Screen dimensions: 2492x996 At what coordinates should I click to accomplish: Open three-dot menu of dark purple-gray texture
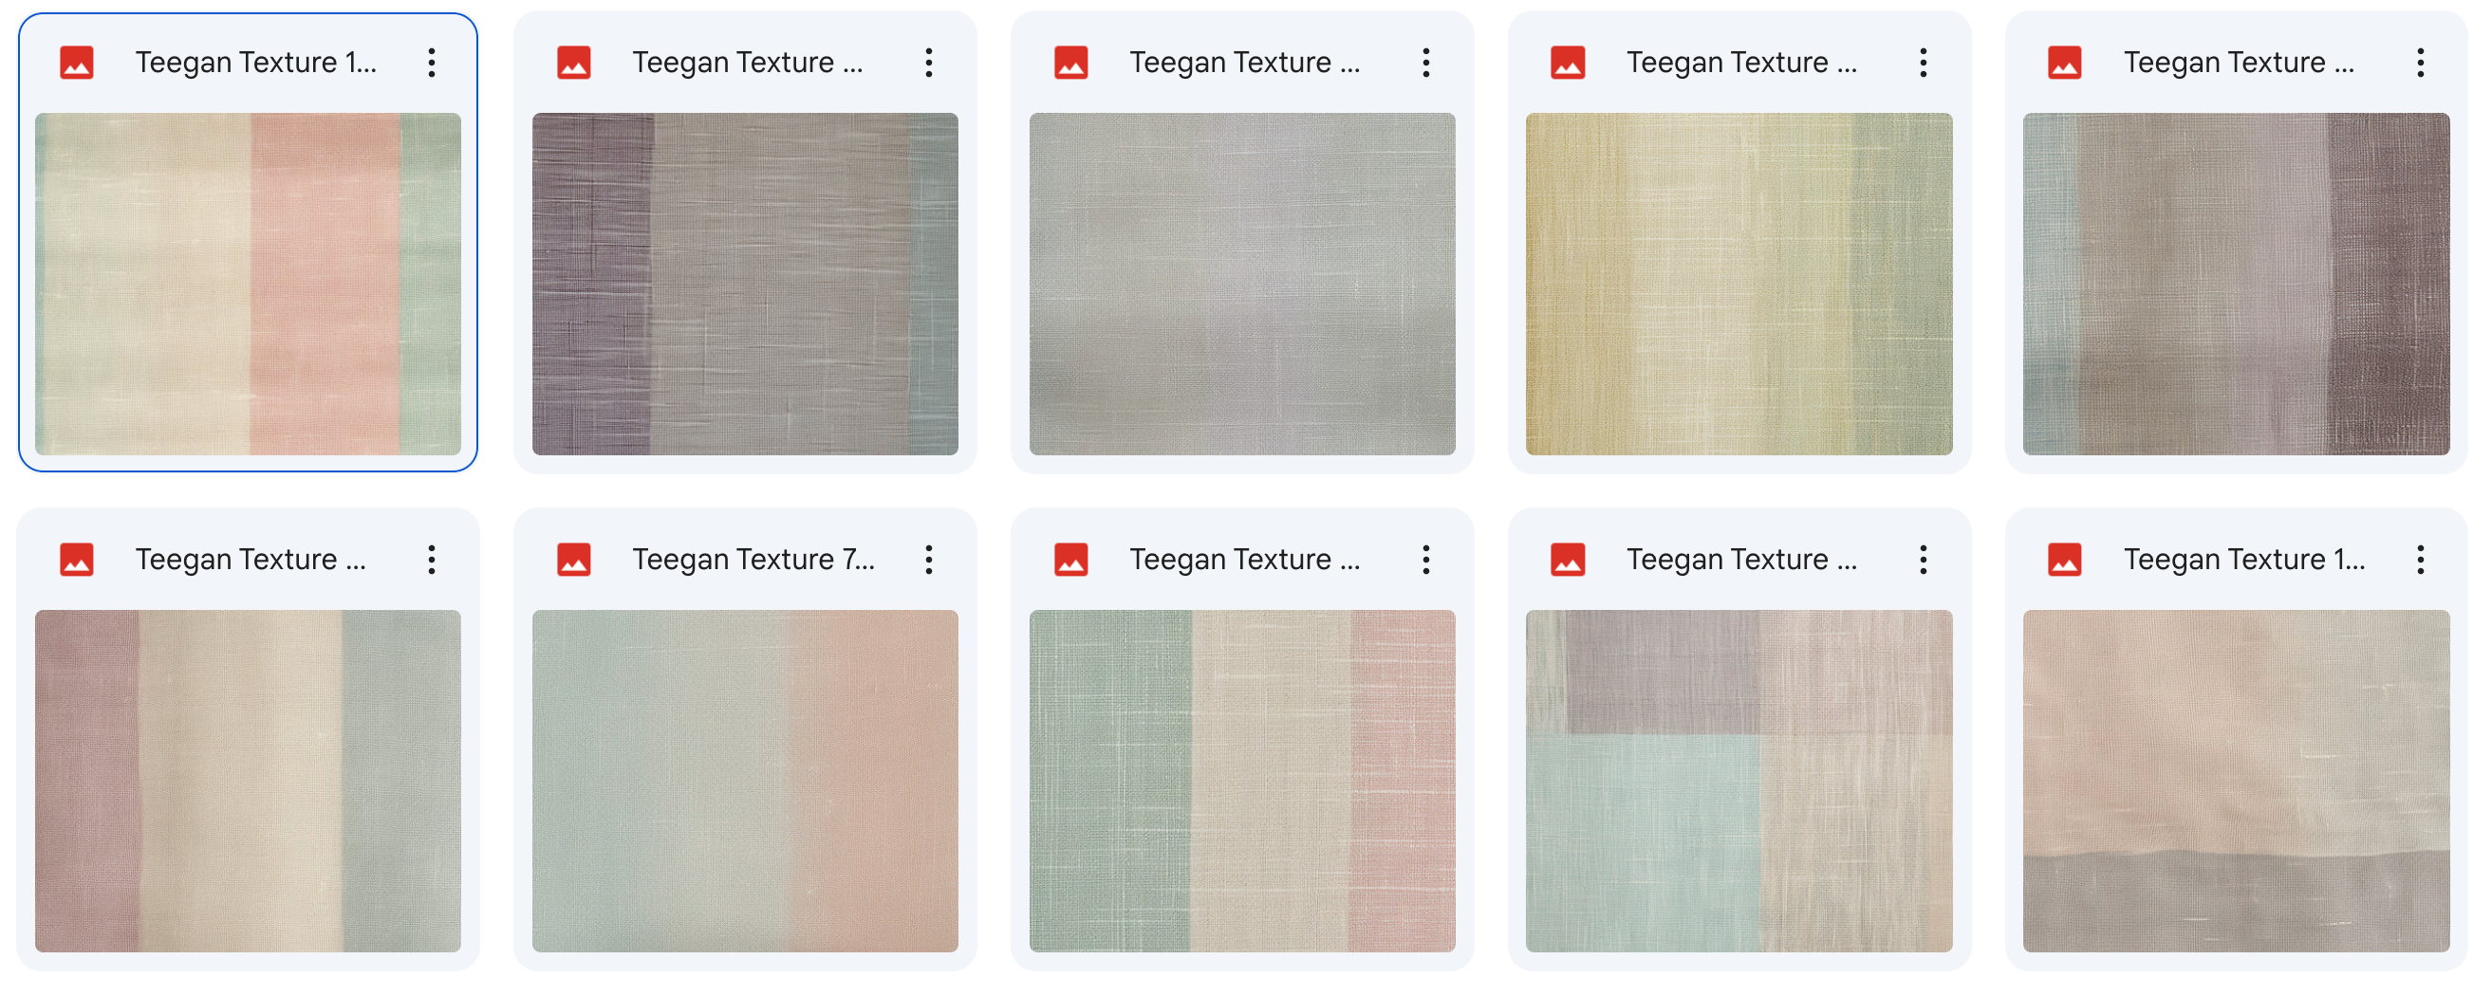coord(929,63)
